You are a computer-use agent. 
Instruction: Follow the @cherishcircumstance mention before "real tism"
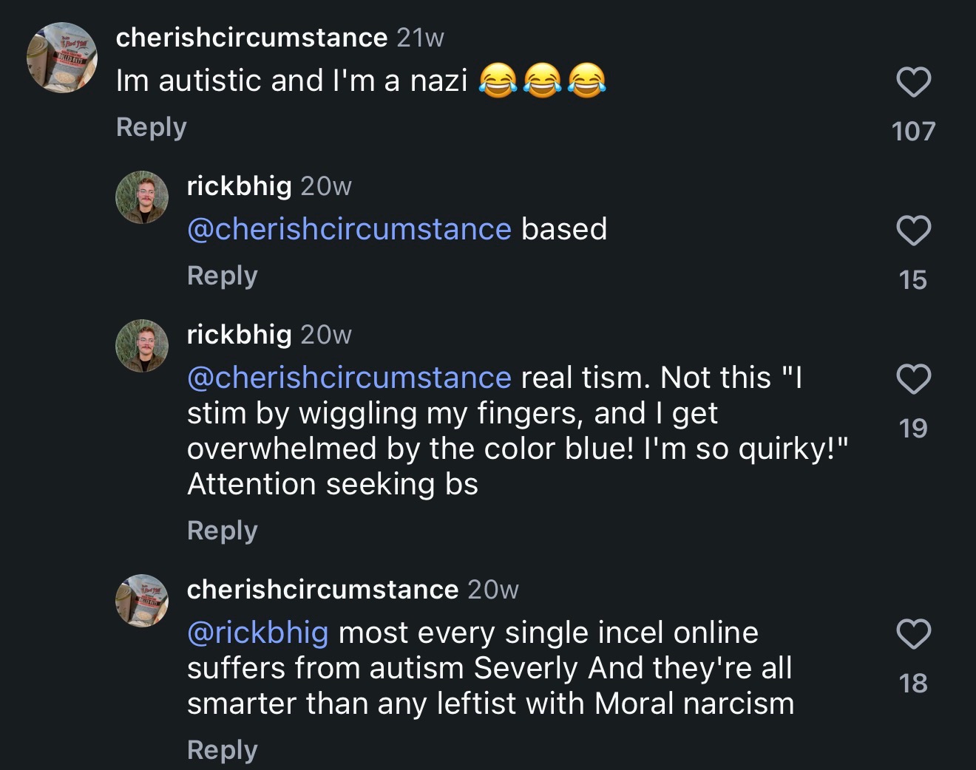coord(349,378)
